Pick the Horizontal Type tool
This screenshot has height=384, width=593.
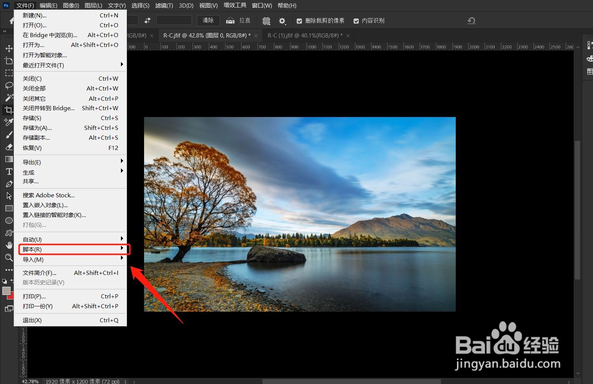click(x=9, y=171)
